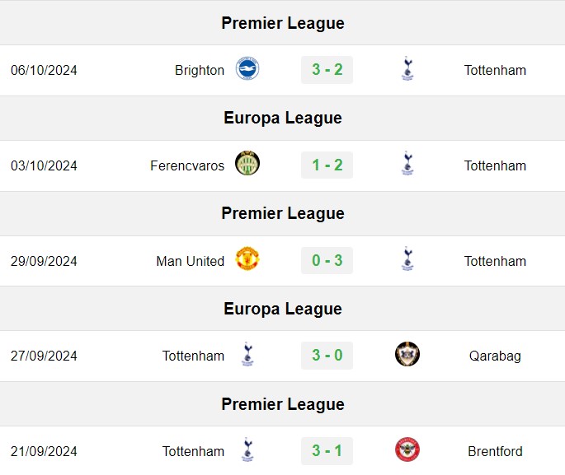Click Tottenham crest in the Qarabag match

247,354
